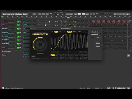Select the 1/2 rate in Kickstart
This screenshot has width=132, height=99.
click(60, 32)
